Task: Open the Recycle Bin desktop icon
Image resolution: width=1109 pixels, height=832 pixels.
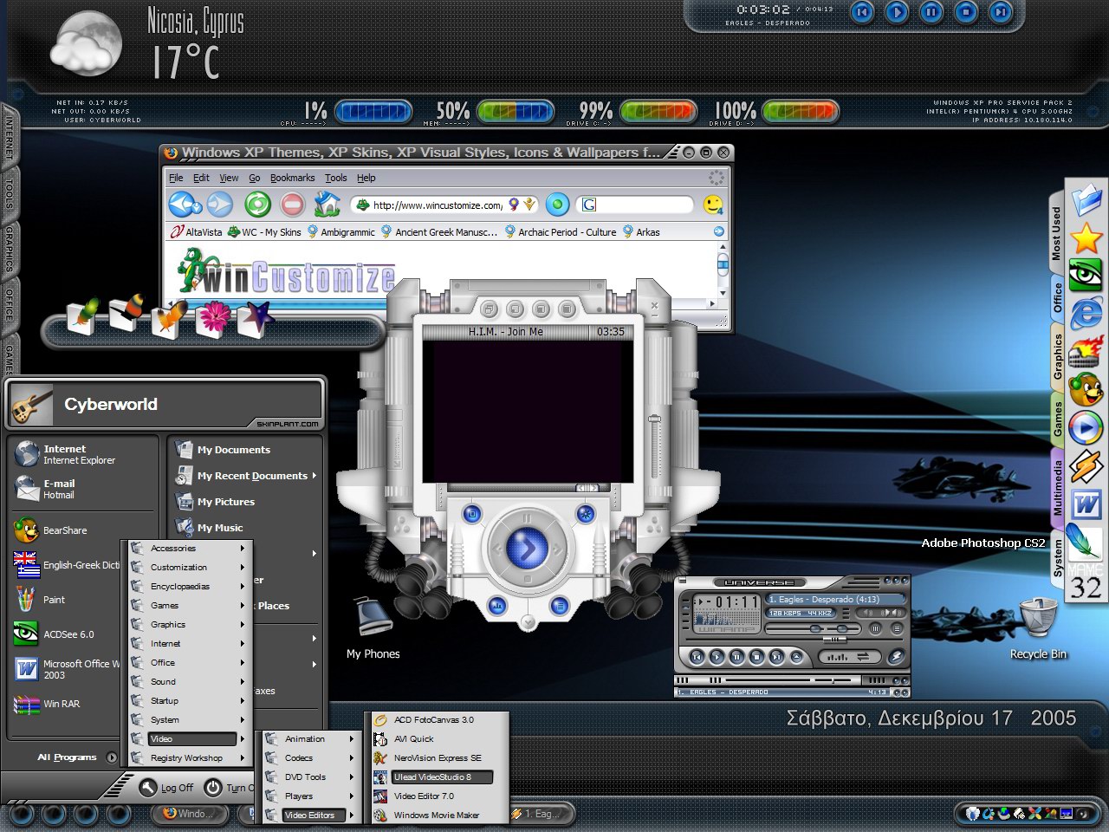Action: [x=1038, y=628]
